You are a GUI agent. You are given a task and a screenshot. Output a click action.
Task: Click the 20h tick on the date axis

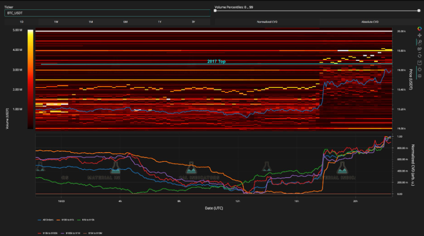pos(355,201)
